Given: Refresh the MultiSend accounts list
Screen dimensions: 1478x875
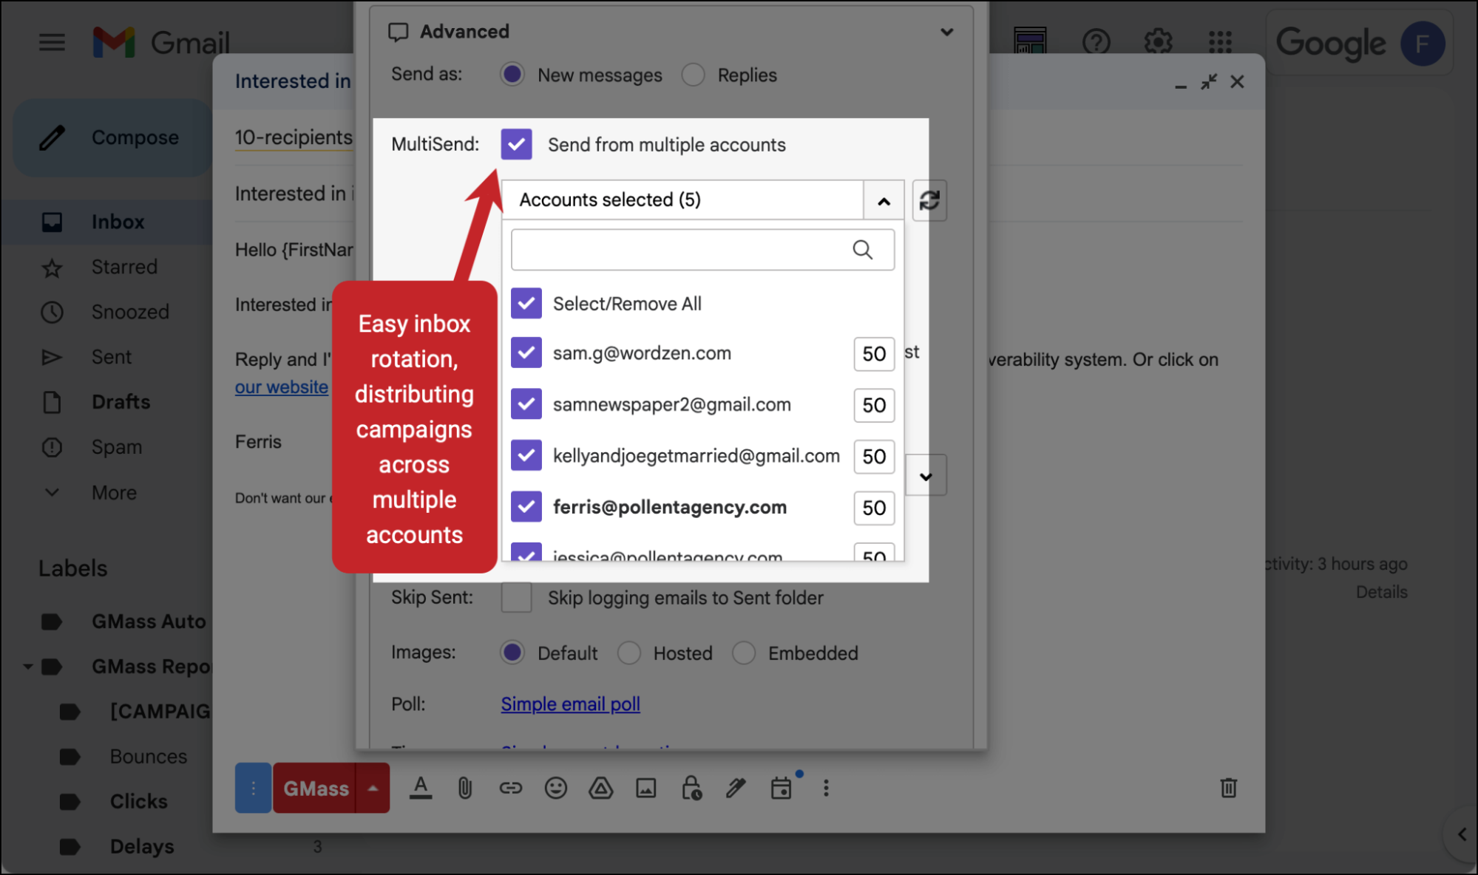Looking at the screenshot, I should coord(929,200).
